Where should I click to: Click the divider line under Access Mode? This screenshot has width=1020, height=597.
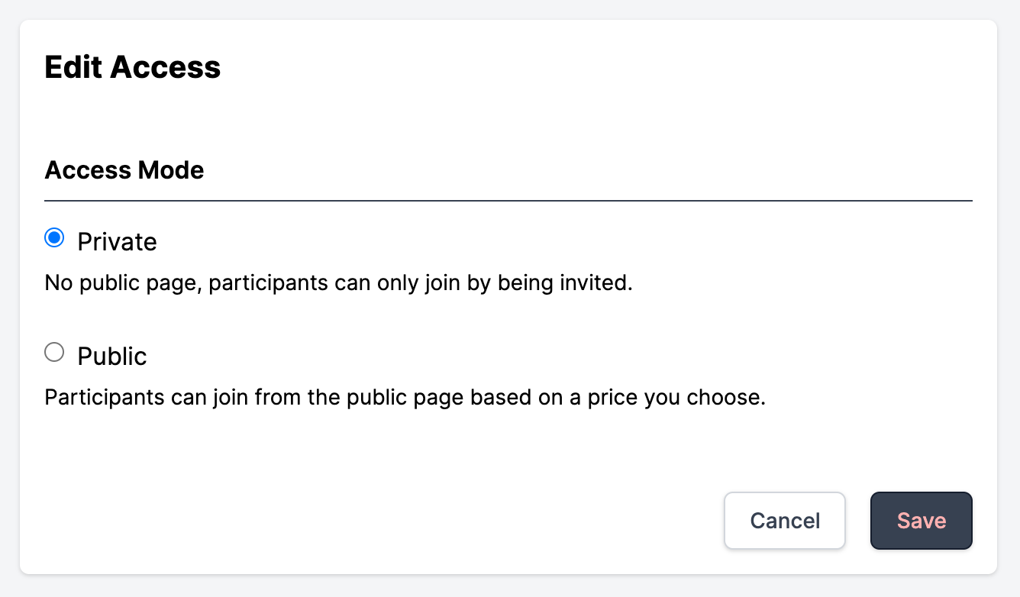point(508,199)
